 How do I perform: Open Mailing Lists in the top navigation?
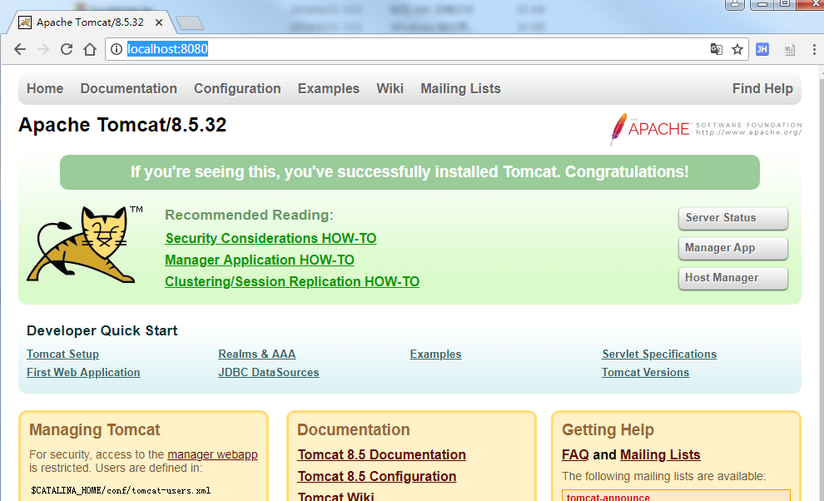[x=460, y=89]
